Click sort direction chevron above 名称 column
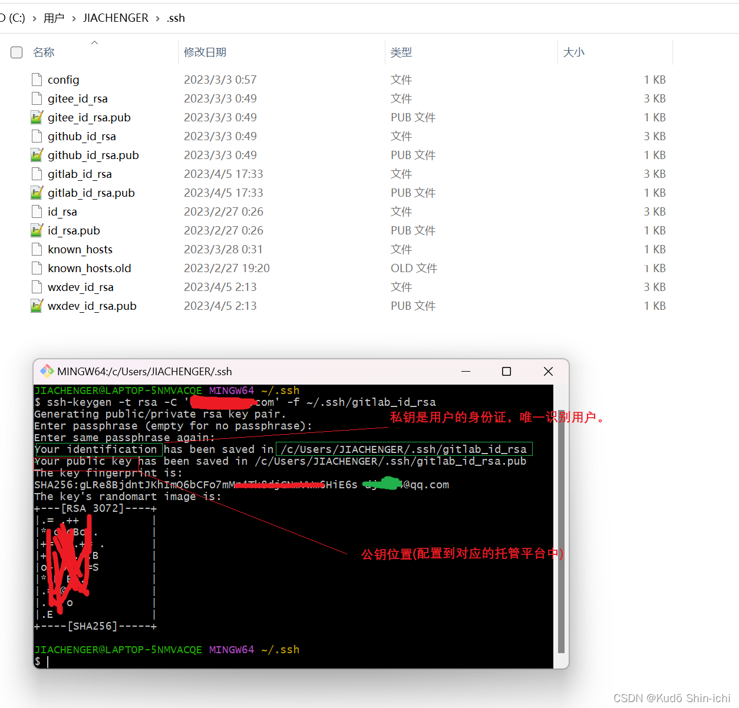This screenshot has width=739, height=708. point(94,42)
